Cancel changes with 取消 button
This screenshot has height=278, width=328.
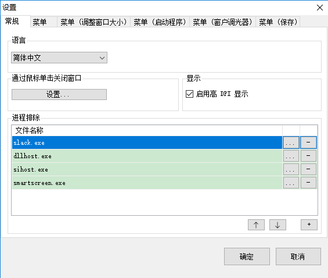[298, 256]
